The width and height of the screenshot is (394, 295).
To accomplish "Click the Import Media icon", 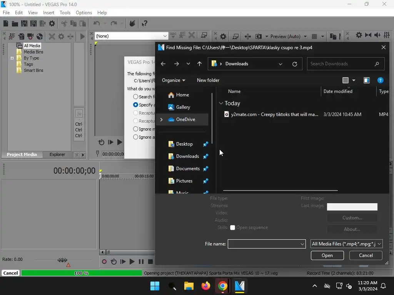I will (x=21, y=36).
